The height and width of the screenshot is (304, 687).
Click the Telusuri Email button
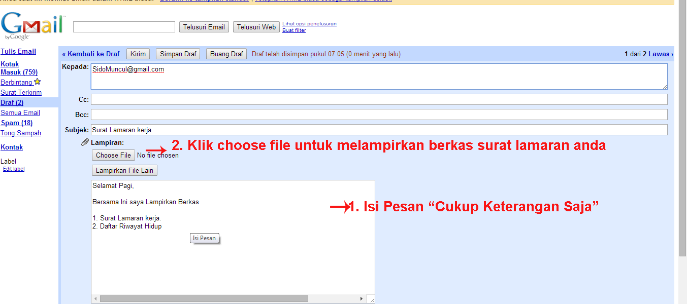[x=204, y=27]
